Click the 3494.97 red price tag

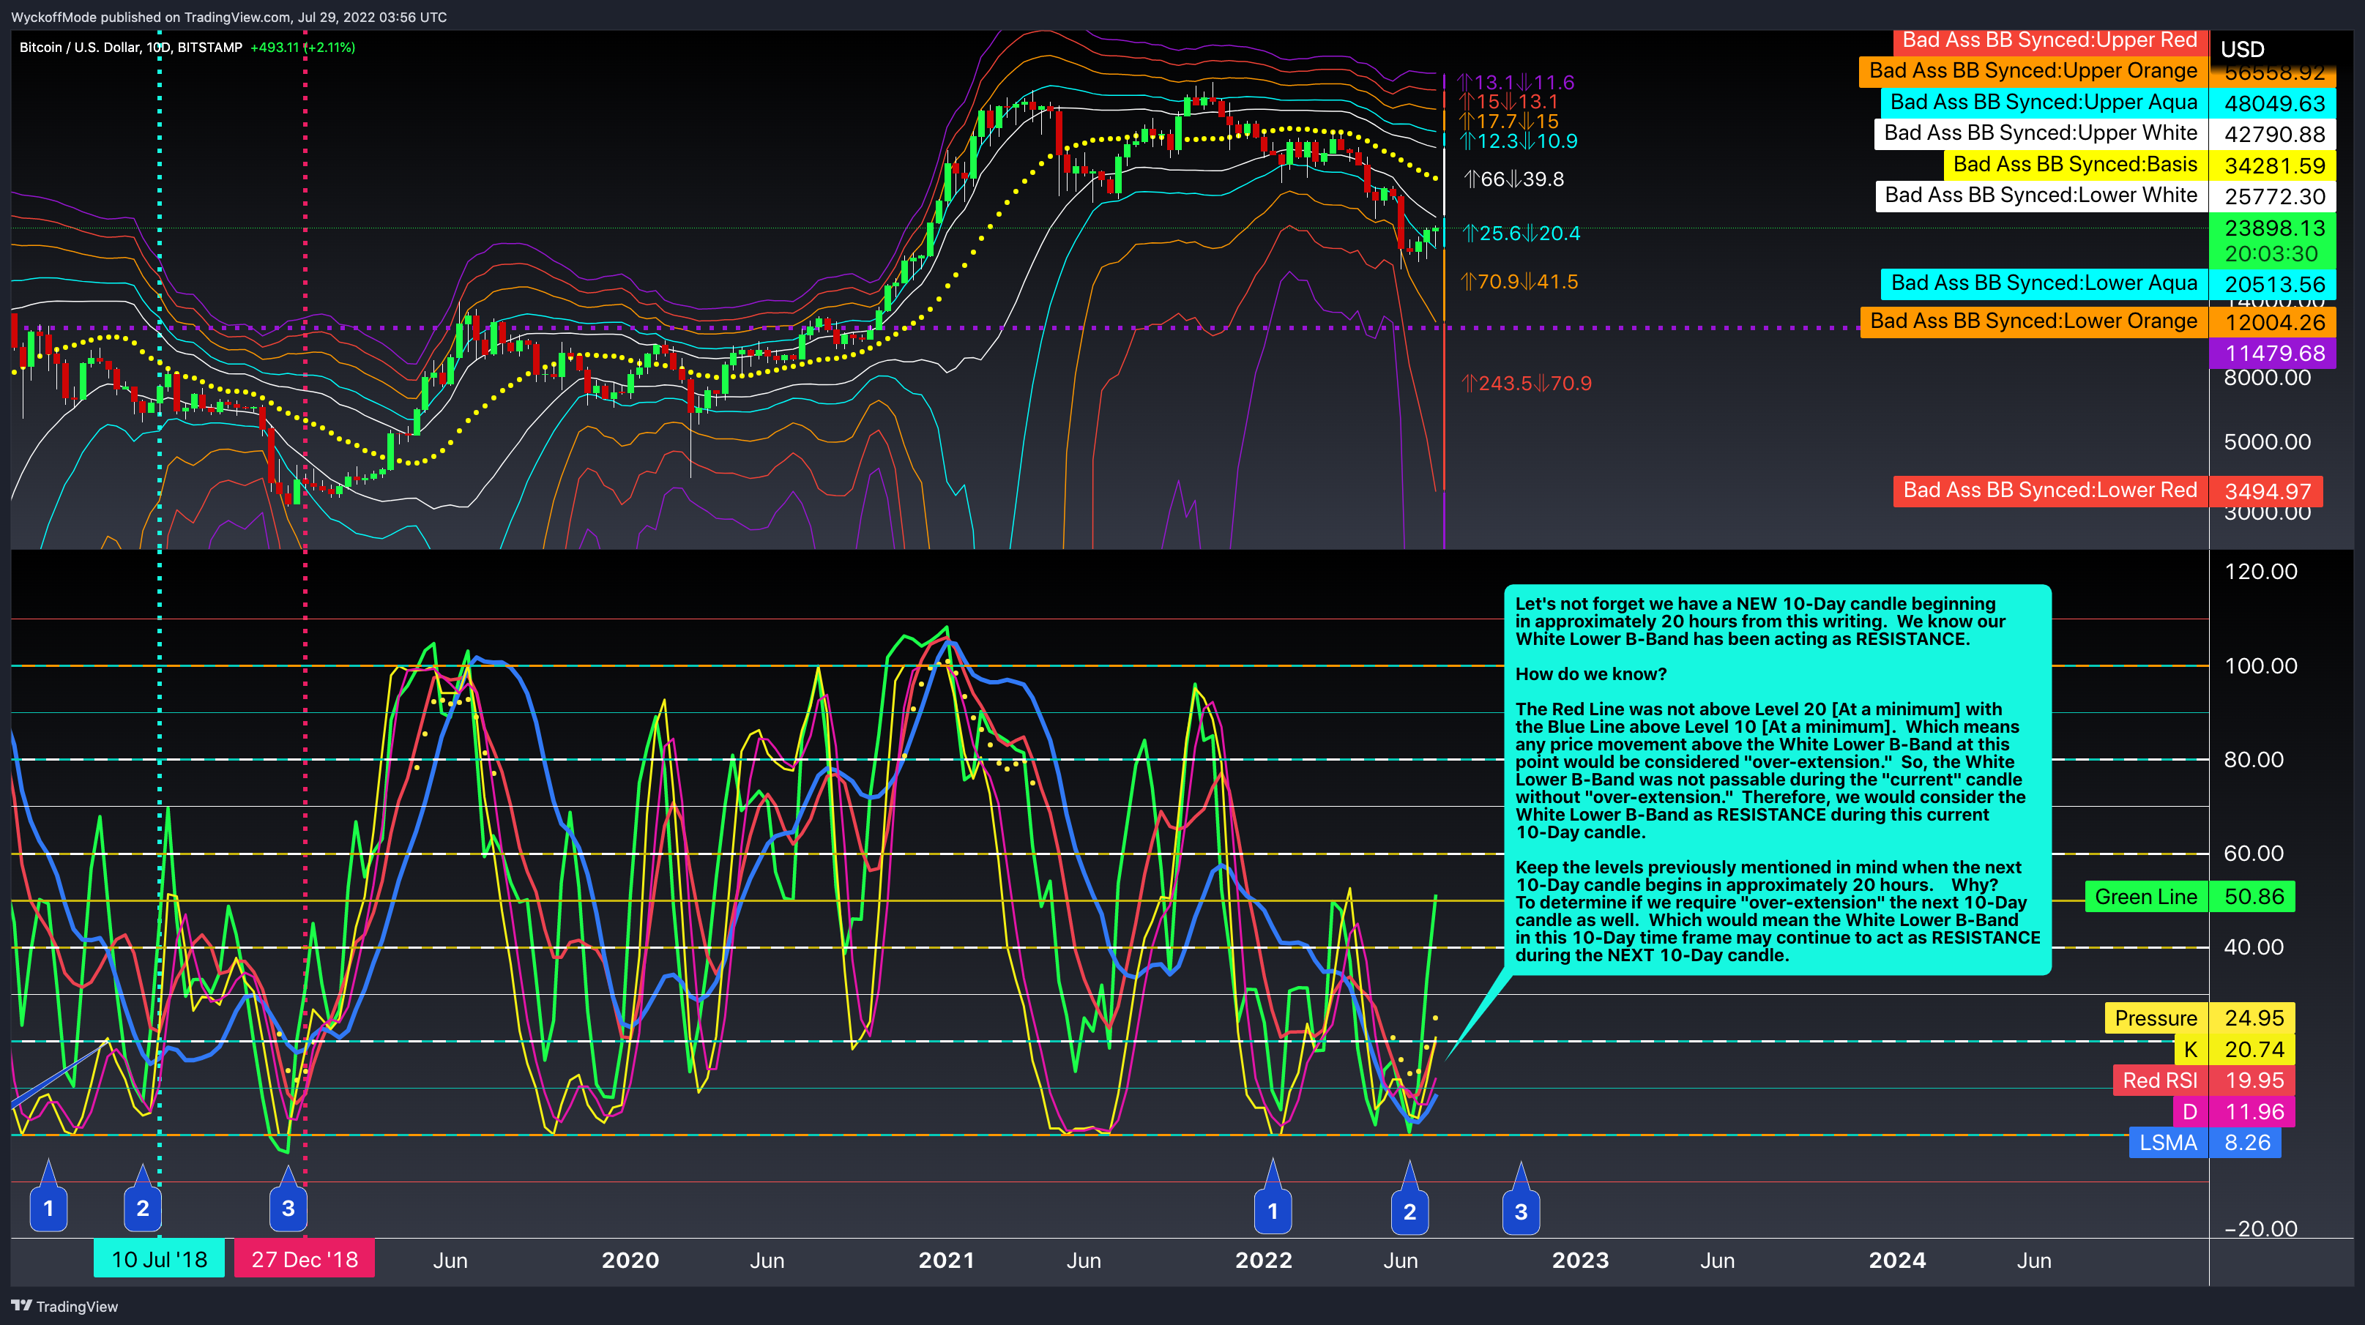coord(2267,491)
